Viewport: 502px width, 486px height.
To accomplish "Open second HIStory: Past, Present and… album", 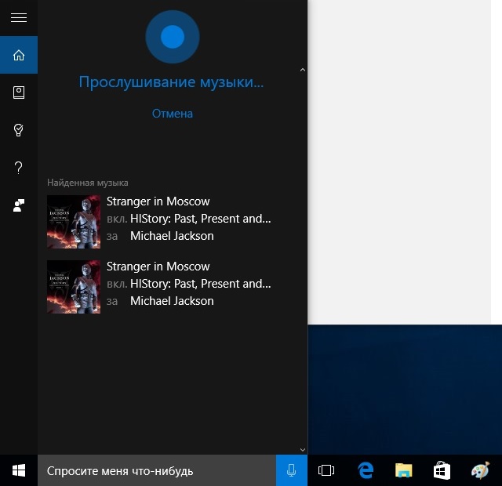I will click(201, 284).
